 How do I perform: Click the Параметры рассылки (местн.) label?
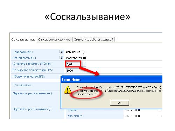click(x=33, y=94)
